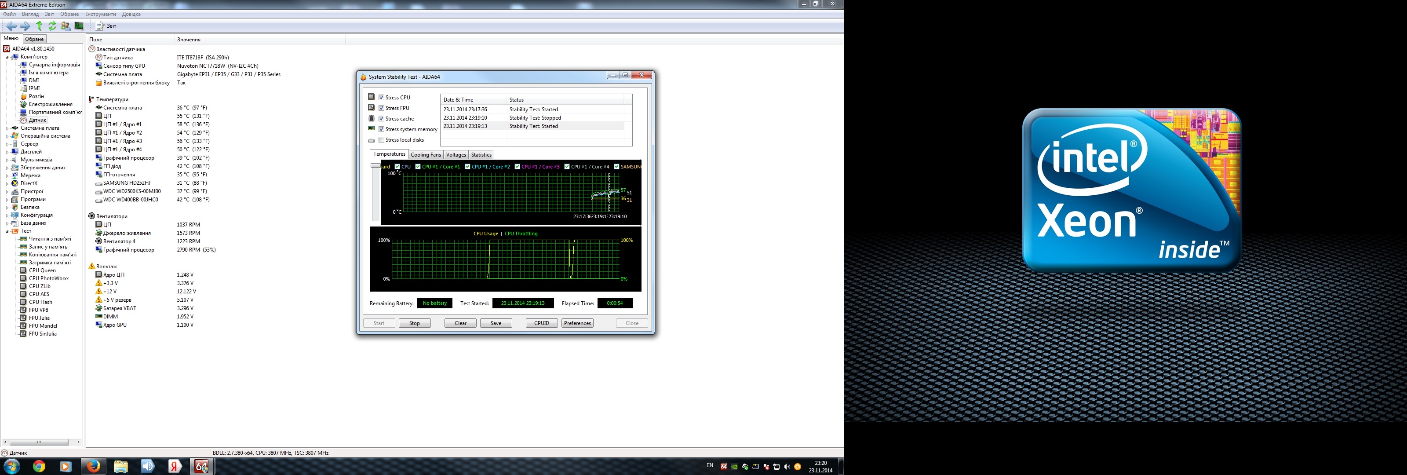Select CPU Queen benchmark in tree
This screenshot has width=1407, height=475.
coord(42,270)
